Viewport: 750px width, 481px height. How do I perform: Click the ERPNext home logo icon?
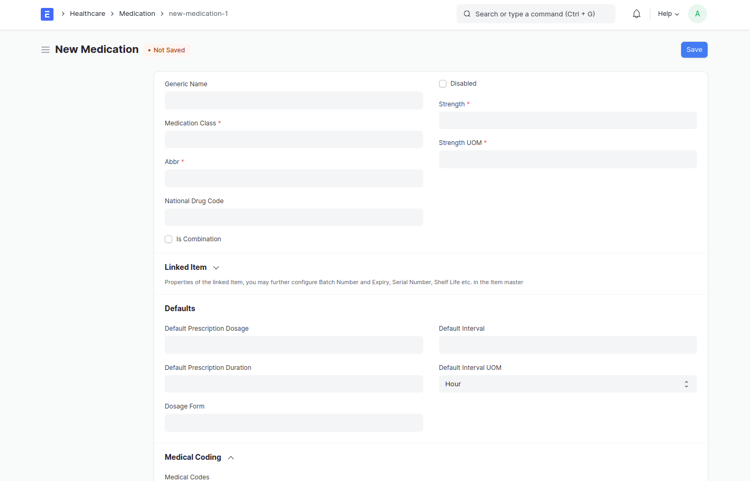click(47, 14)
